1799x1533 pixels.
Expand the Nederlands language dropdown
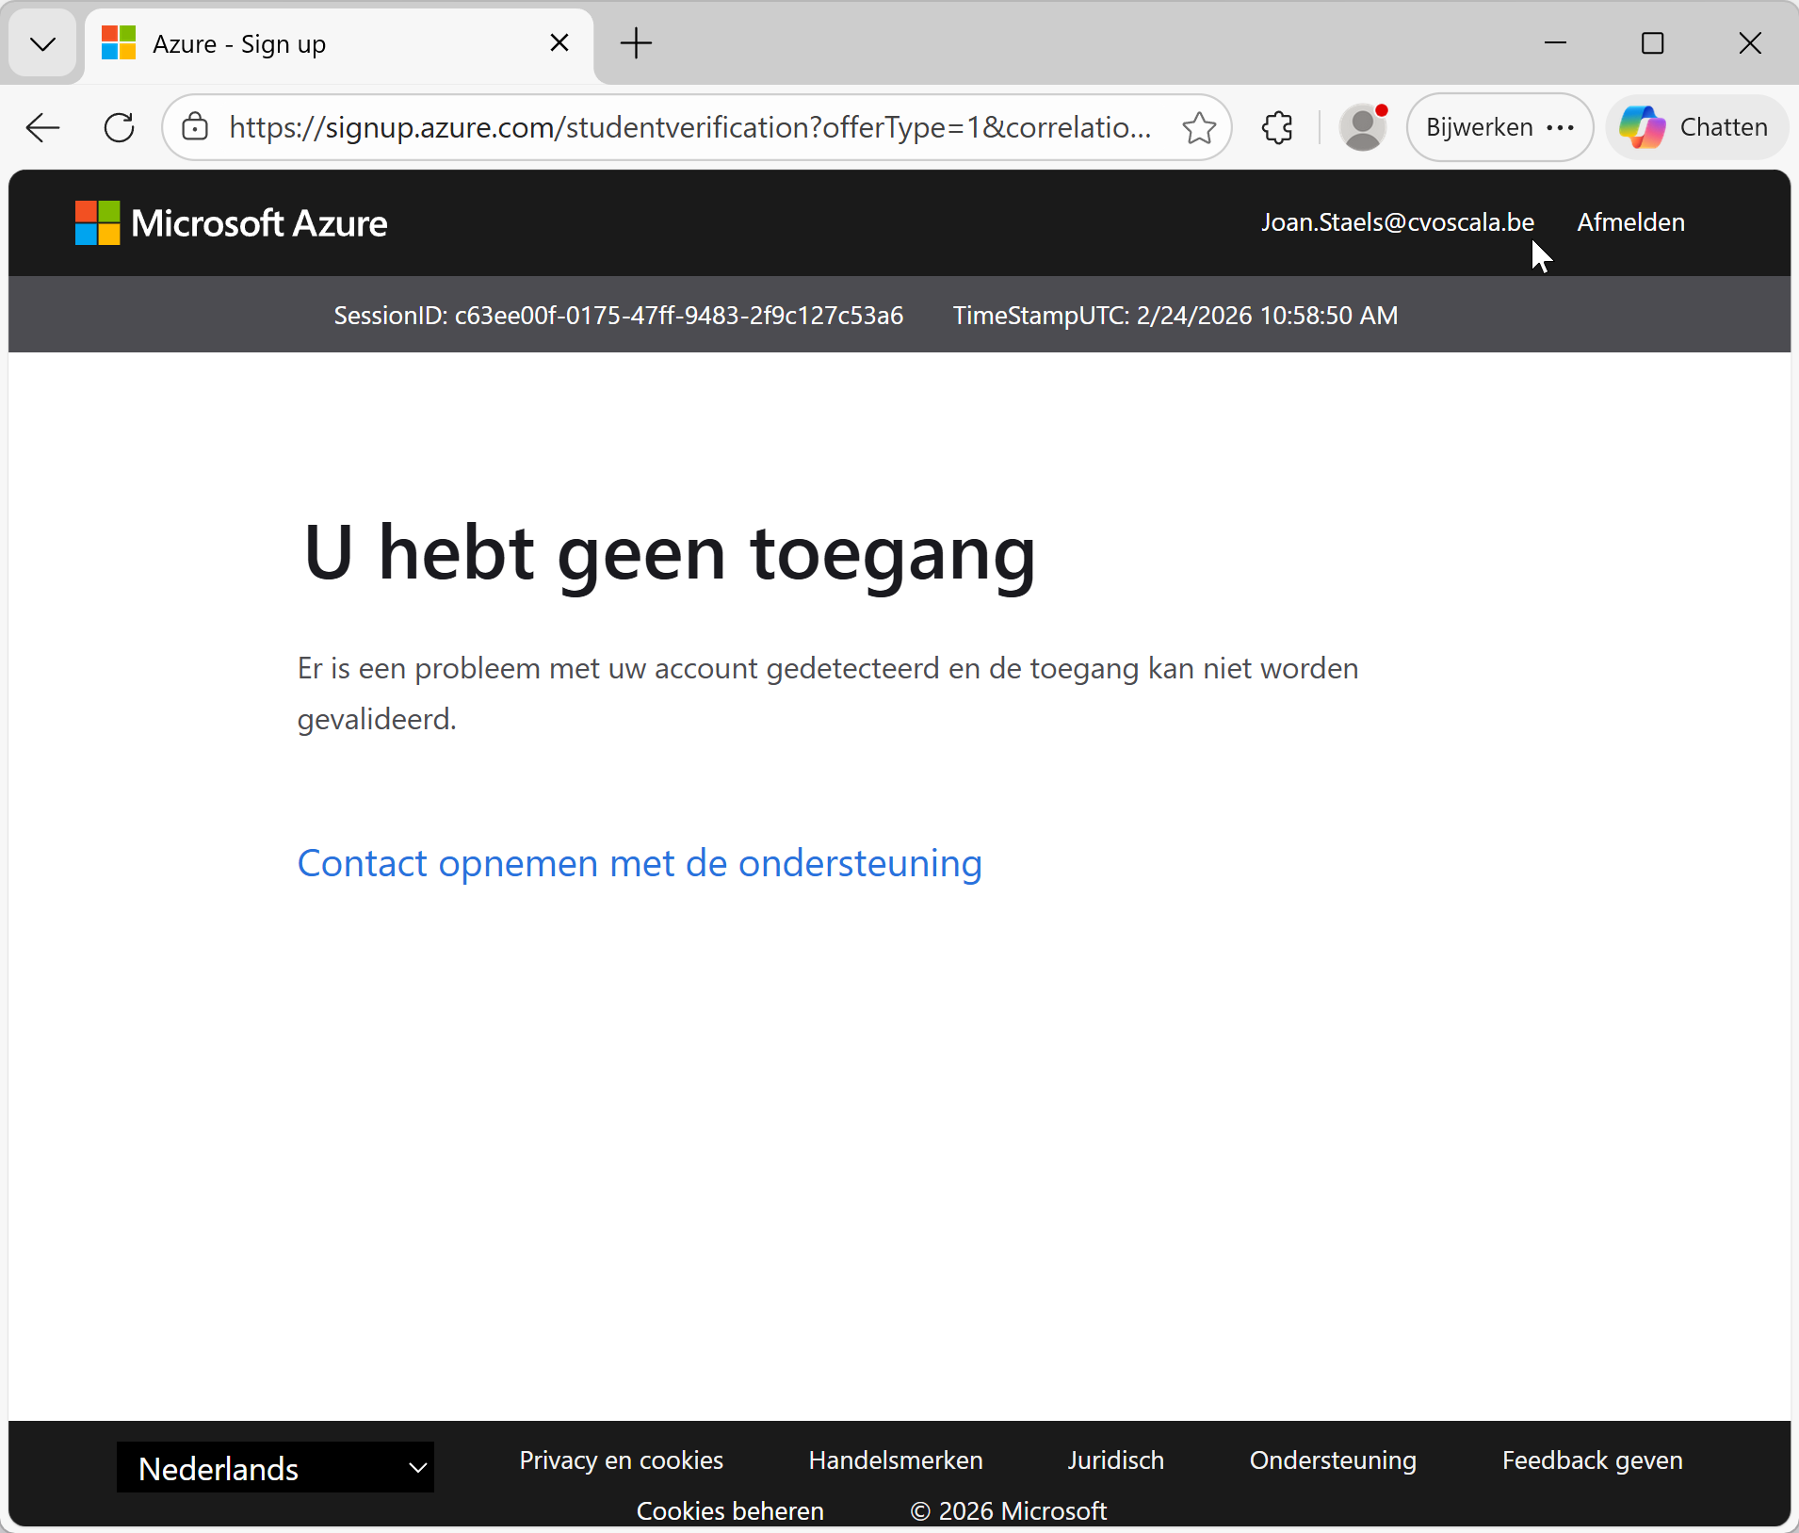[275, 1468]
